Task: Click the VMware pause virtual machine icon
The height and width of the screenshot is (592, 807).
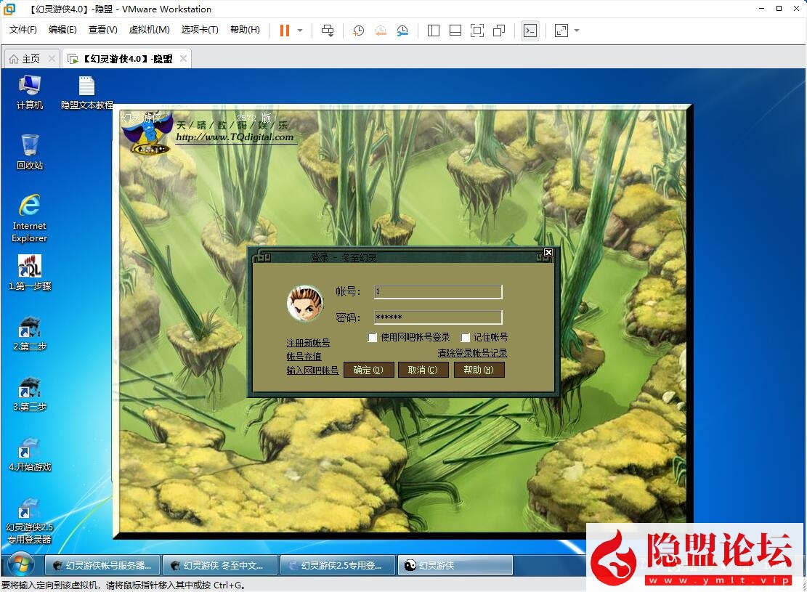Action: click(x=284, y=31)
